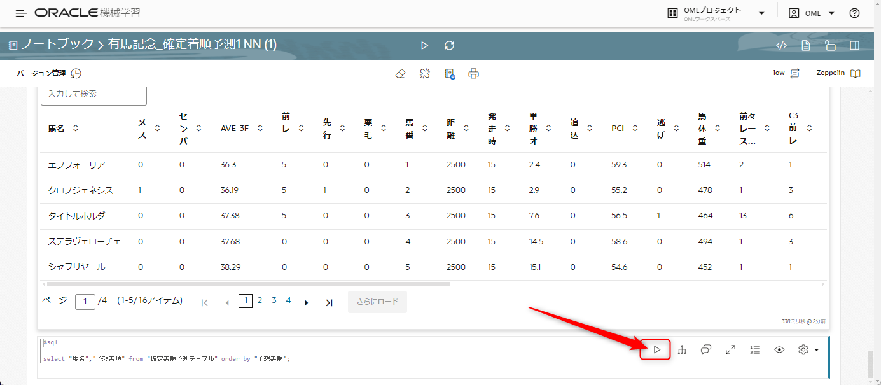Screen dimensions: 881x385
Task: Run the SQL paragraph
Action: point(657,349)
